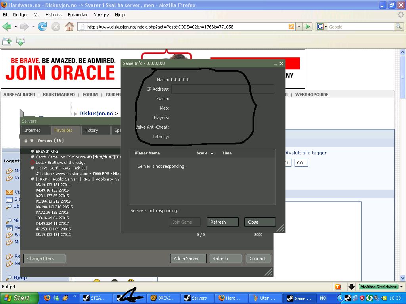Click the Score column sort arrow

[x=212, y=153]
